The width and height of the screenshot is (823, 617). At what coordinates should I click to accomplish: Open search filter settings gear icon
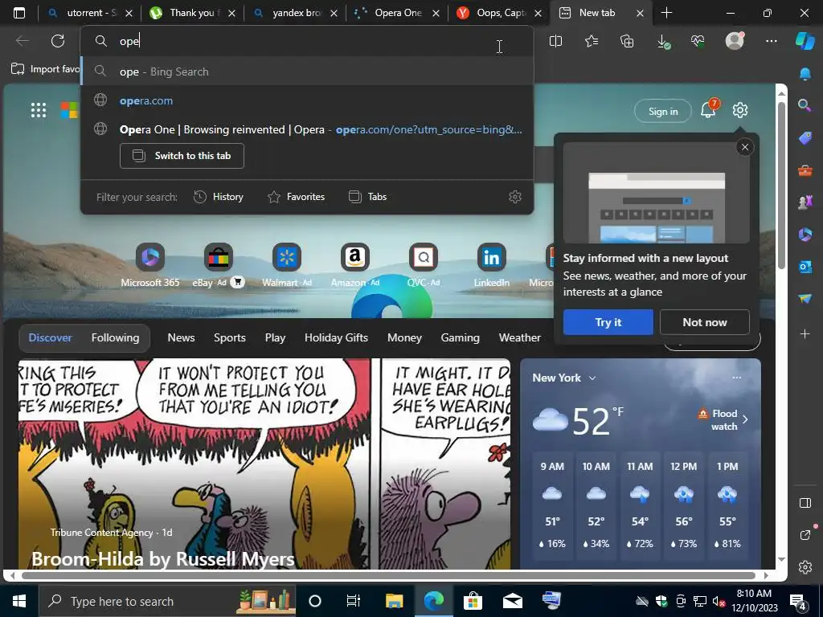(x=515, y=197)
